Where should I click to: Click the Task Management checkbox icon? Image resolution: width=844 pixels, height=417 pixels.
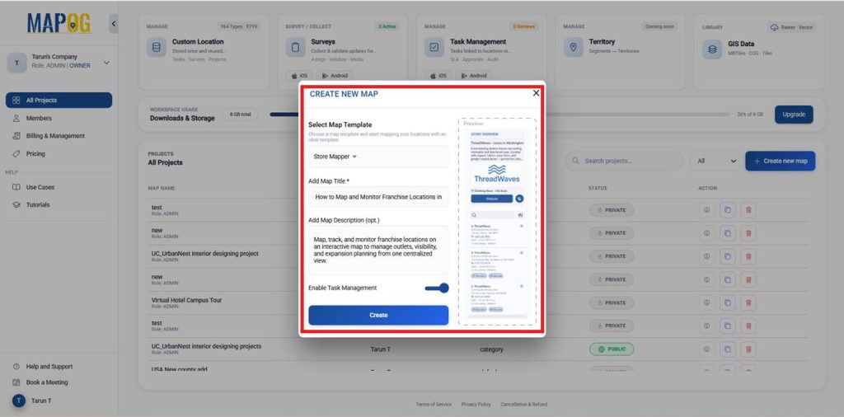434,47
